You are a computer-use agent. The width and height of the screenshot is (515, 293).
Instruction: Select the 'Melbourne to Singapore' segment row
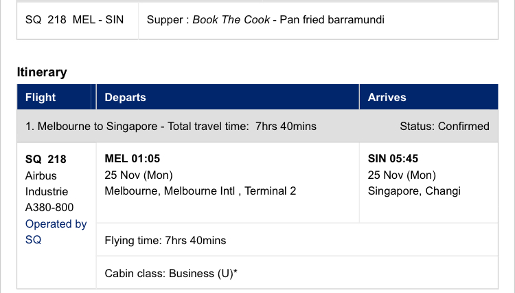point(257,127)
